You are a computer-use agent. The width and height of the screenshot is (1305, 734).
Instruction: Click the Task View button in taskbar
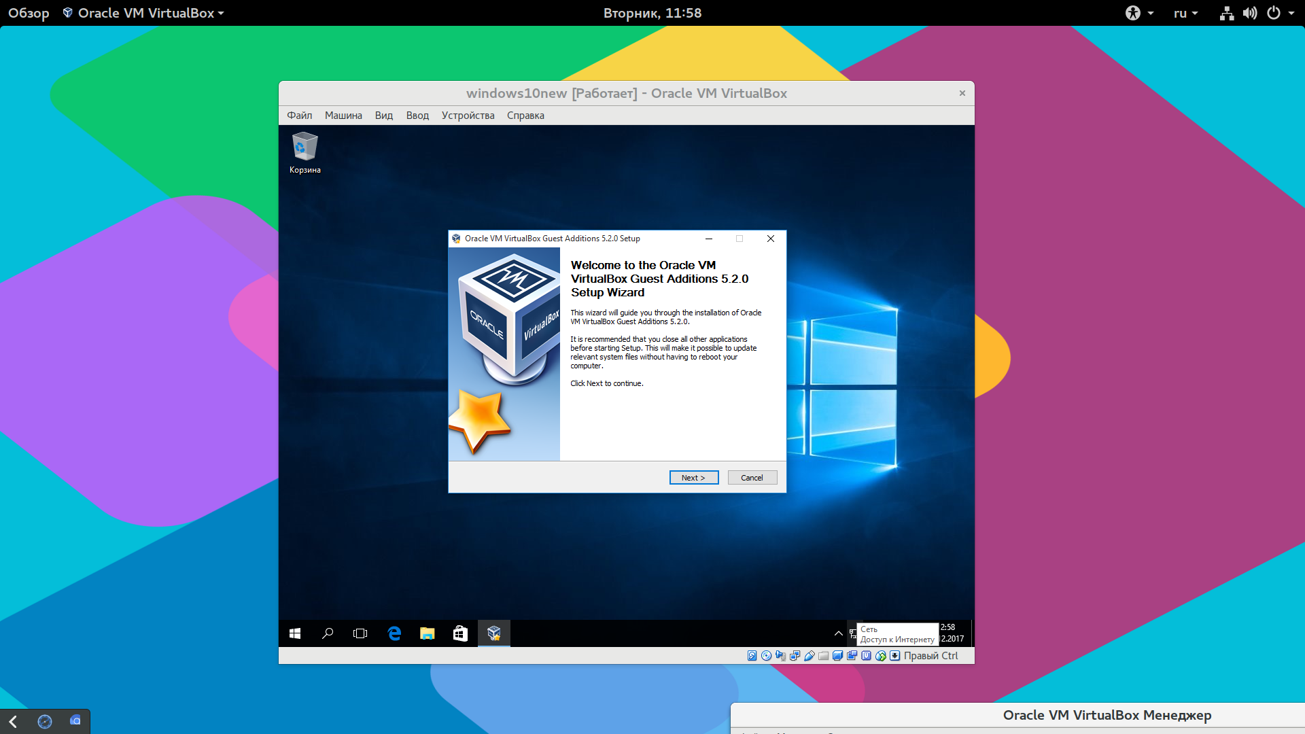tap(360, 633)
